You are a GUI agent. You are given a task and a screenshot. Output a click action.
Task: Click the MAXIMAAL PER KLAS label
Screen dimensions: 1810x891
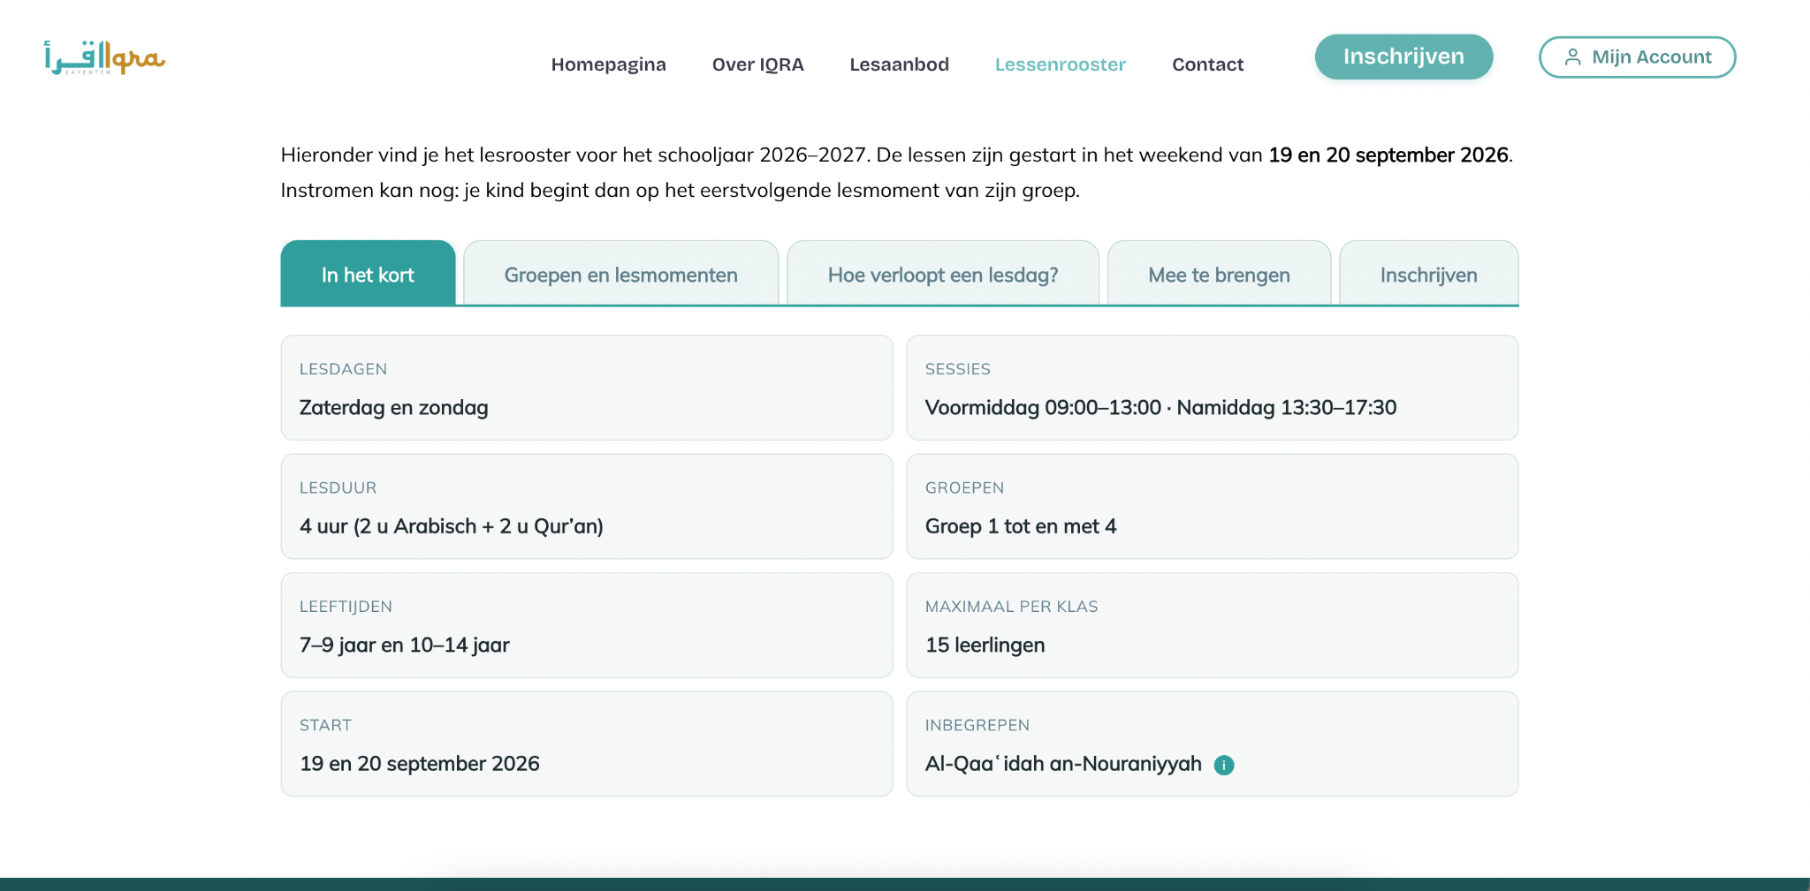[1011, 607]
